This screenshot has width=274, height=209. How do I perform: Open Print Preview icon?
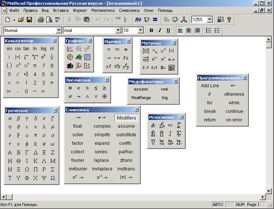click(49, 19)
